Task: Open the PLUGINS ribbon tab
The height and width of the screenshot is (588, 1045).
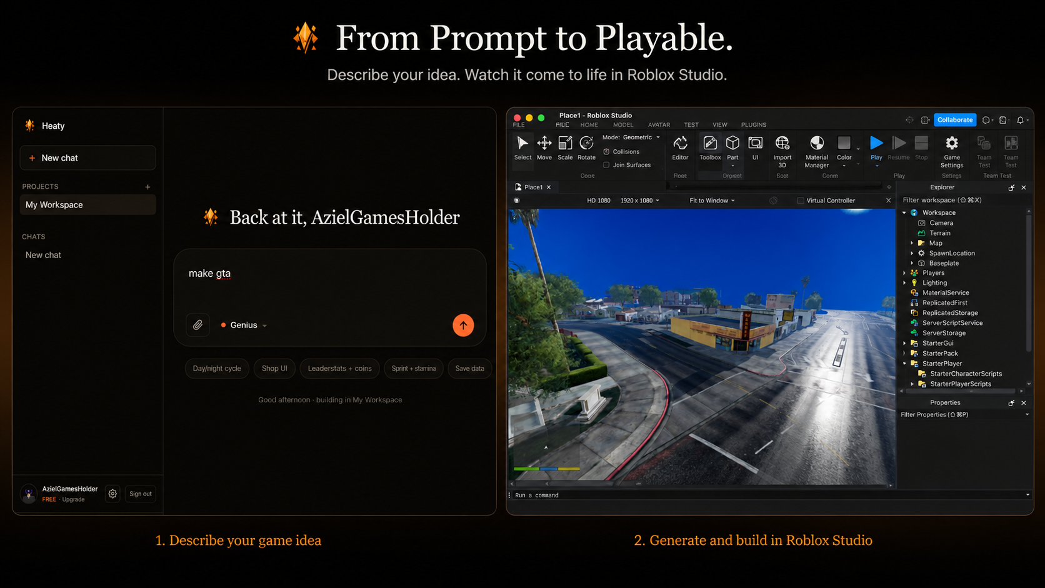Action: pos(754,125)
